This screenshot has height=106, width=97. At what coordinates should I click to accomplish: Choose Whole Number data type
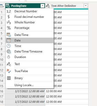[30, 22]
